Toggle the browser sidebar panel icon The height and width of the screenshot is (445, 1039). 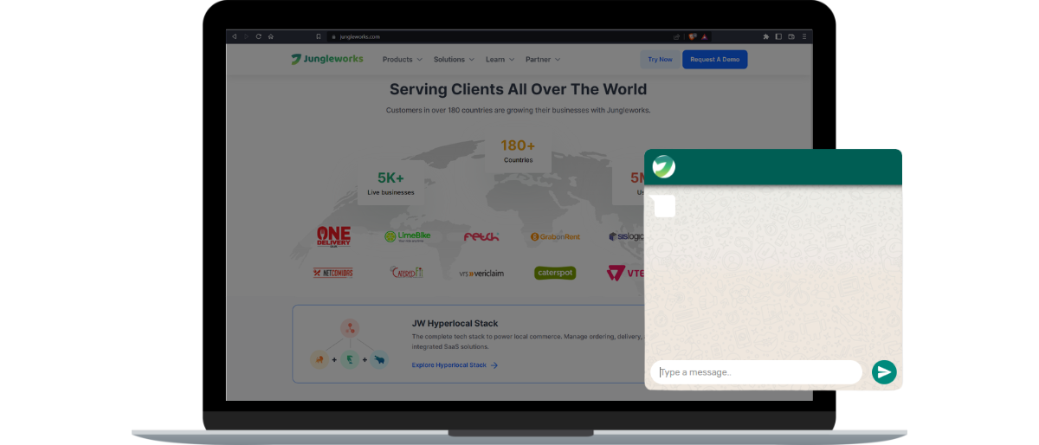pyautogui.click(x=778, y=36)
